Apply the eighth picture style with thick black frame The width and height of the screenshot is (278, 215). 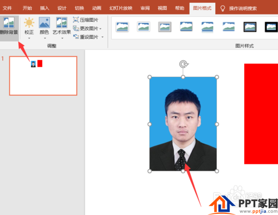click(271, 27)
